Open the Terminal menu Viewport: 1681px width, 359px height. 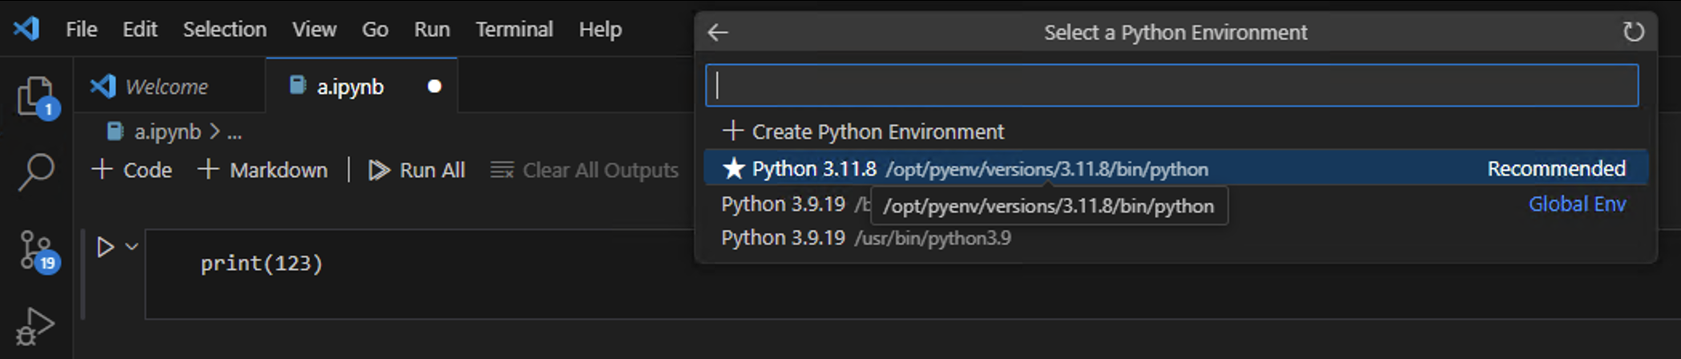click(x=514, y=30)
